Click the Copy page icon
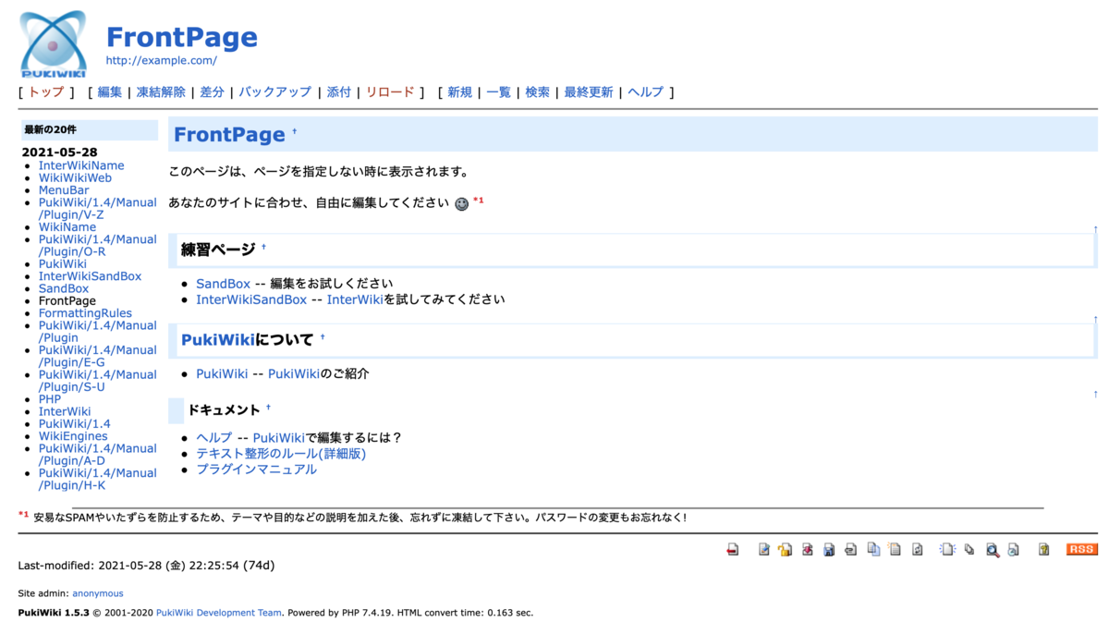1109x622 pixels. (873, 549)
